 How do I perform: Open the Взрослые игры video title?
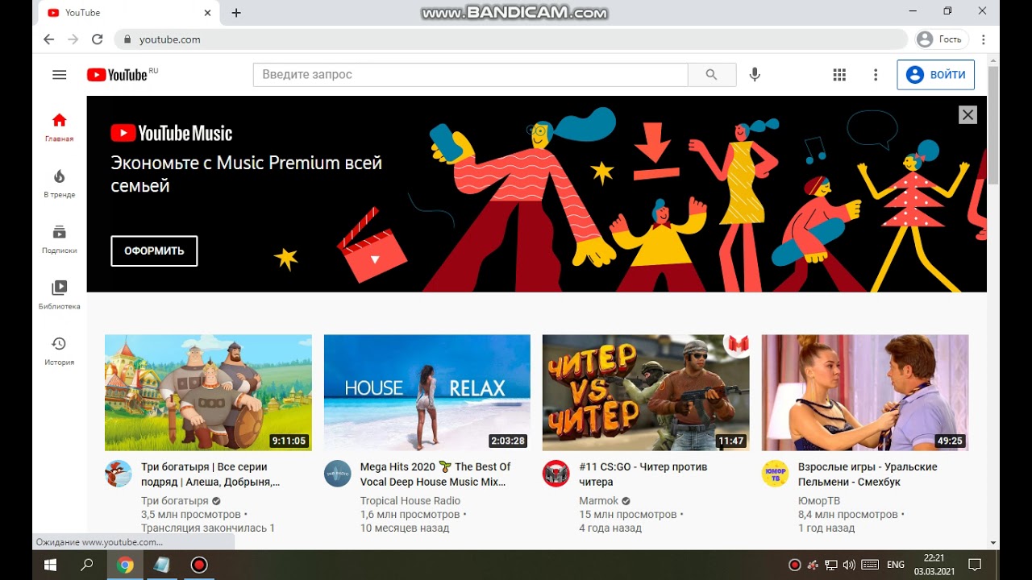coord(868,474)
